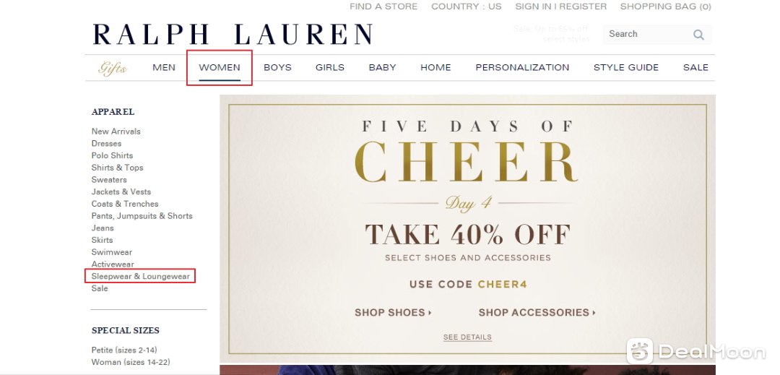Click the Shop Accessories arrow link
Image resolution: width=780 pixels, height=375 pixels.
point(537,312)
